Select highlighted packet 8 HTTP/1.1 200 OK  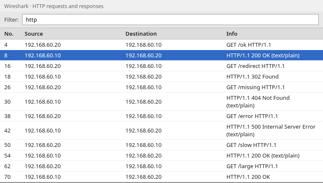click(x=161, y=55)
